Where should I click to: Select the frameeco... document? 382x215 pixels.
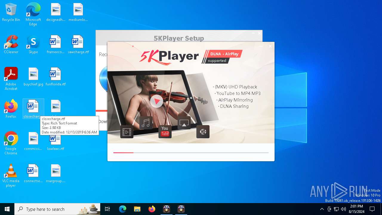pyautogui.click(x=56, y=45)
